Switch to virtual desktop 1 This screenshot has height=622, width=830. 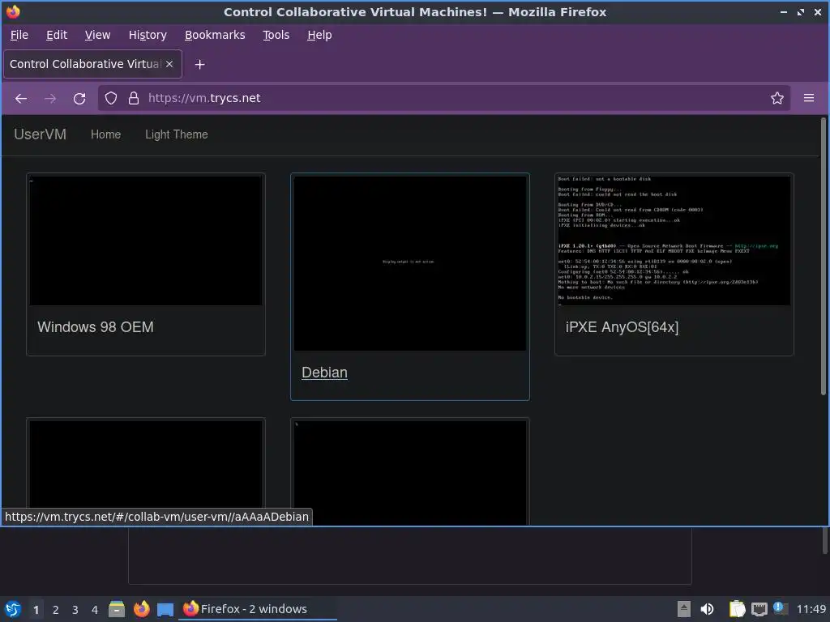pos(36,610)
